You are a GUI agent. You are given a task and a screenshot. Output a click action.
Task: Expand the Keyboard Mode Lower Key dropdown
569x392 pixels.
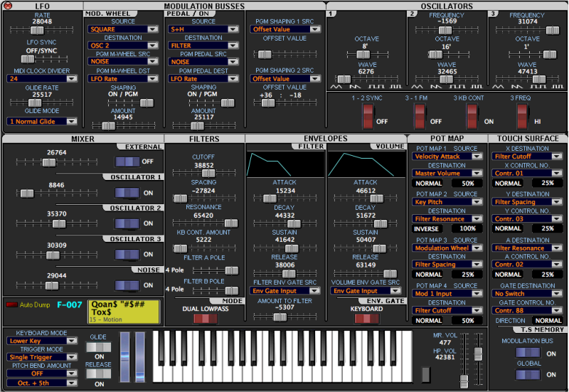click(x=42, y=341)
